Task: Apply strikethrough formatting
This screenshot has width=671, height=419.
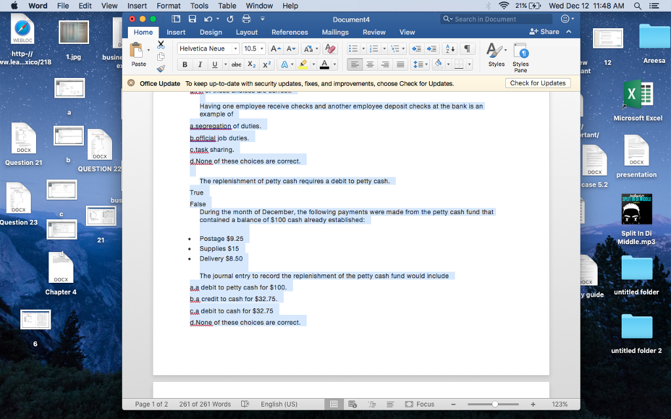Action: 237,64
